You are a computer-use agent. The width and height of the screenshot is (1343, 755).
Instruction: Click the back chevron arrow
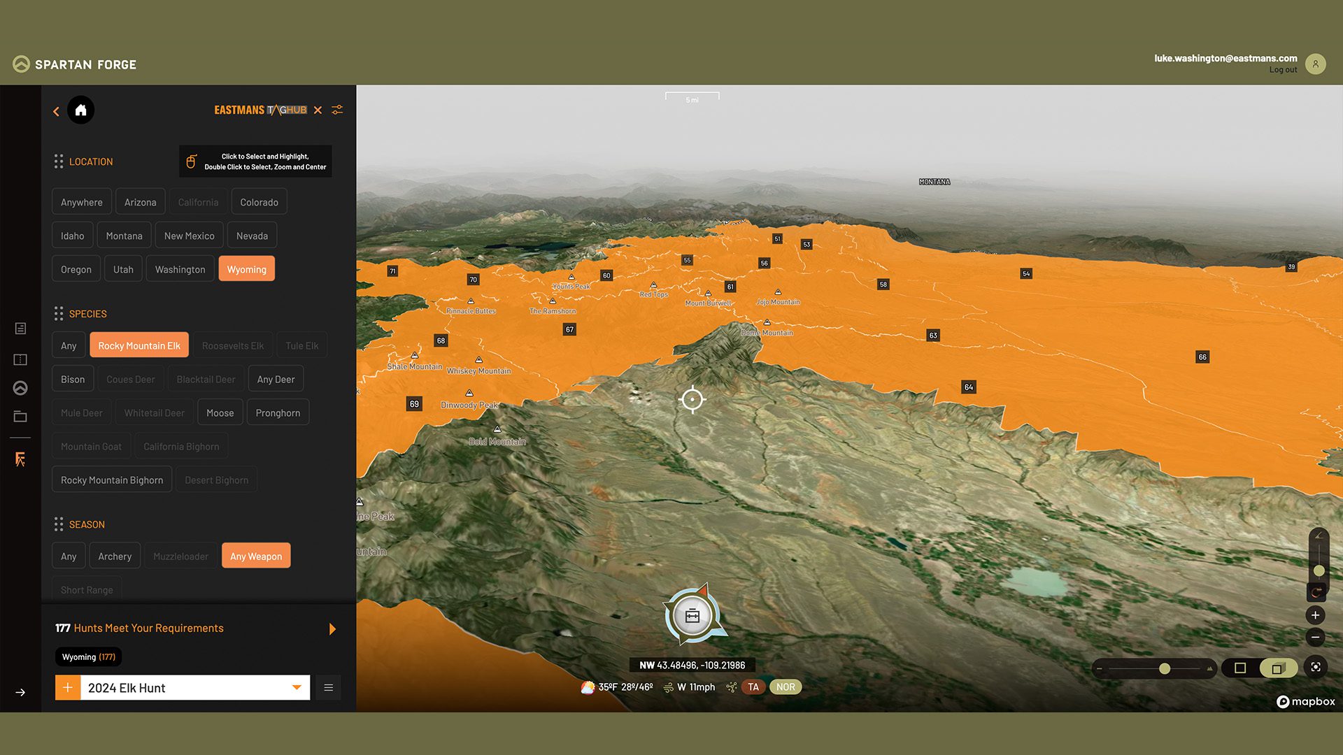click(56, 111)
